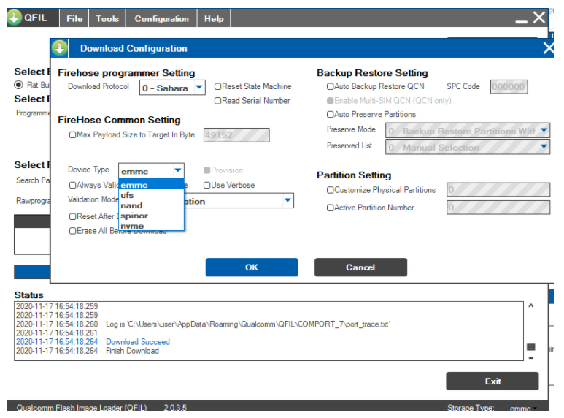This screenshot has height=418, width=564.
Task: Click the Cancel button
Action: click(360, 267)
